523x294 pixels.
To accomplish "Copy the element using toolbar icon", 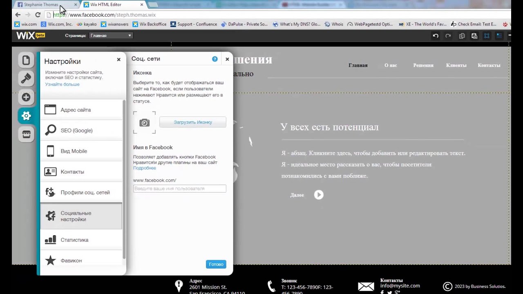I will click(462, 36).
